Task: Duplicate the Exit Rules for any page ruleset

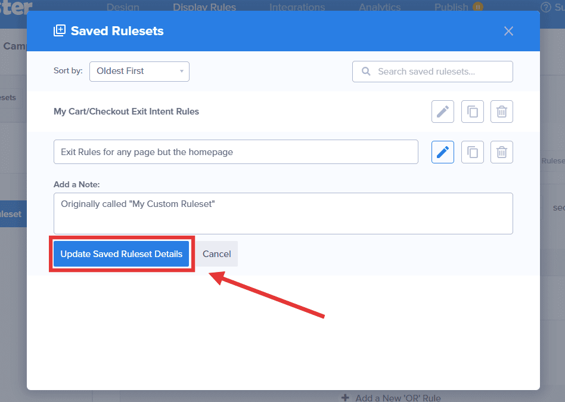Action: tap(473, 152)
